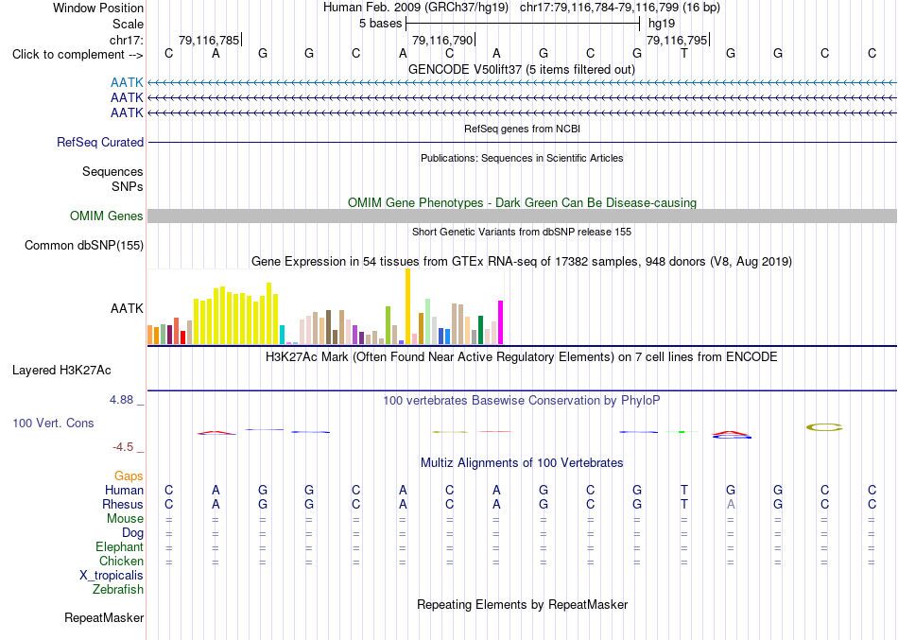This screenshot has width=898, height=640.
Task: Click the 'Mouse' species label
Action: (x=125, y=519)
